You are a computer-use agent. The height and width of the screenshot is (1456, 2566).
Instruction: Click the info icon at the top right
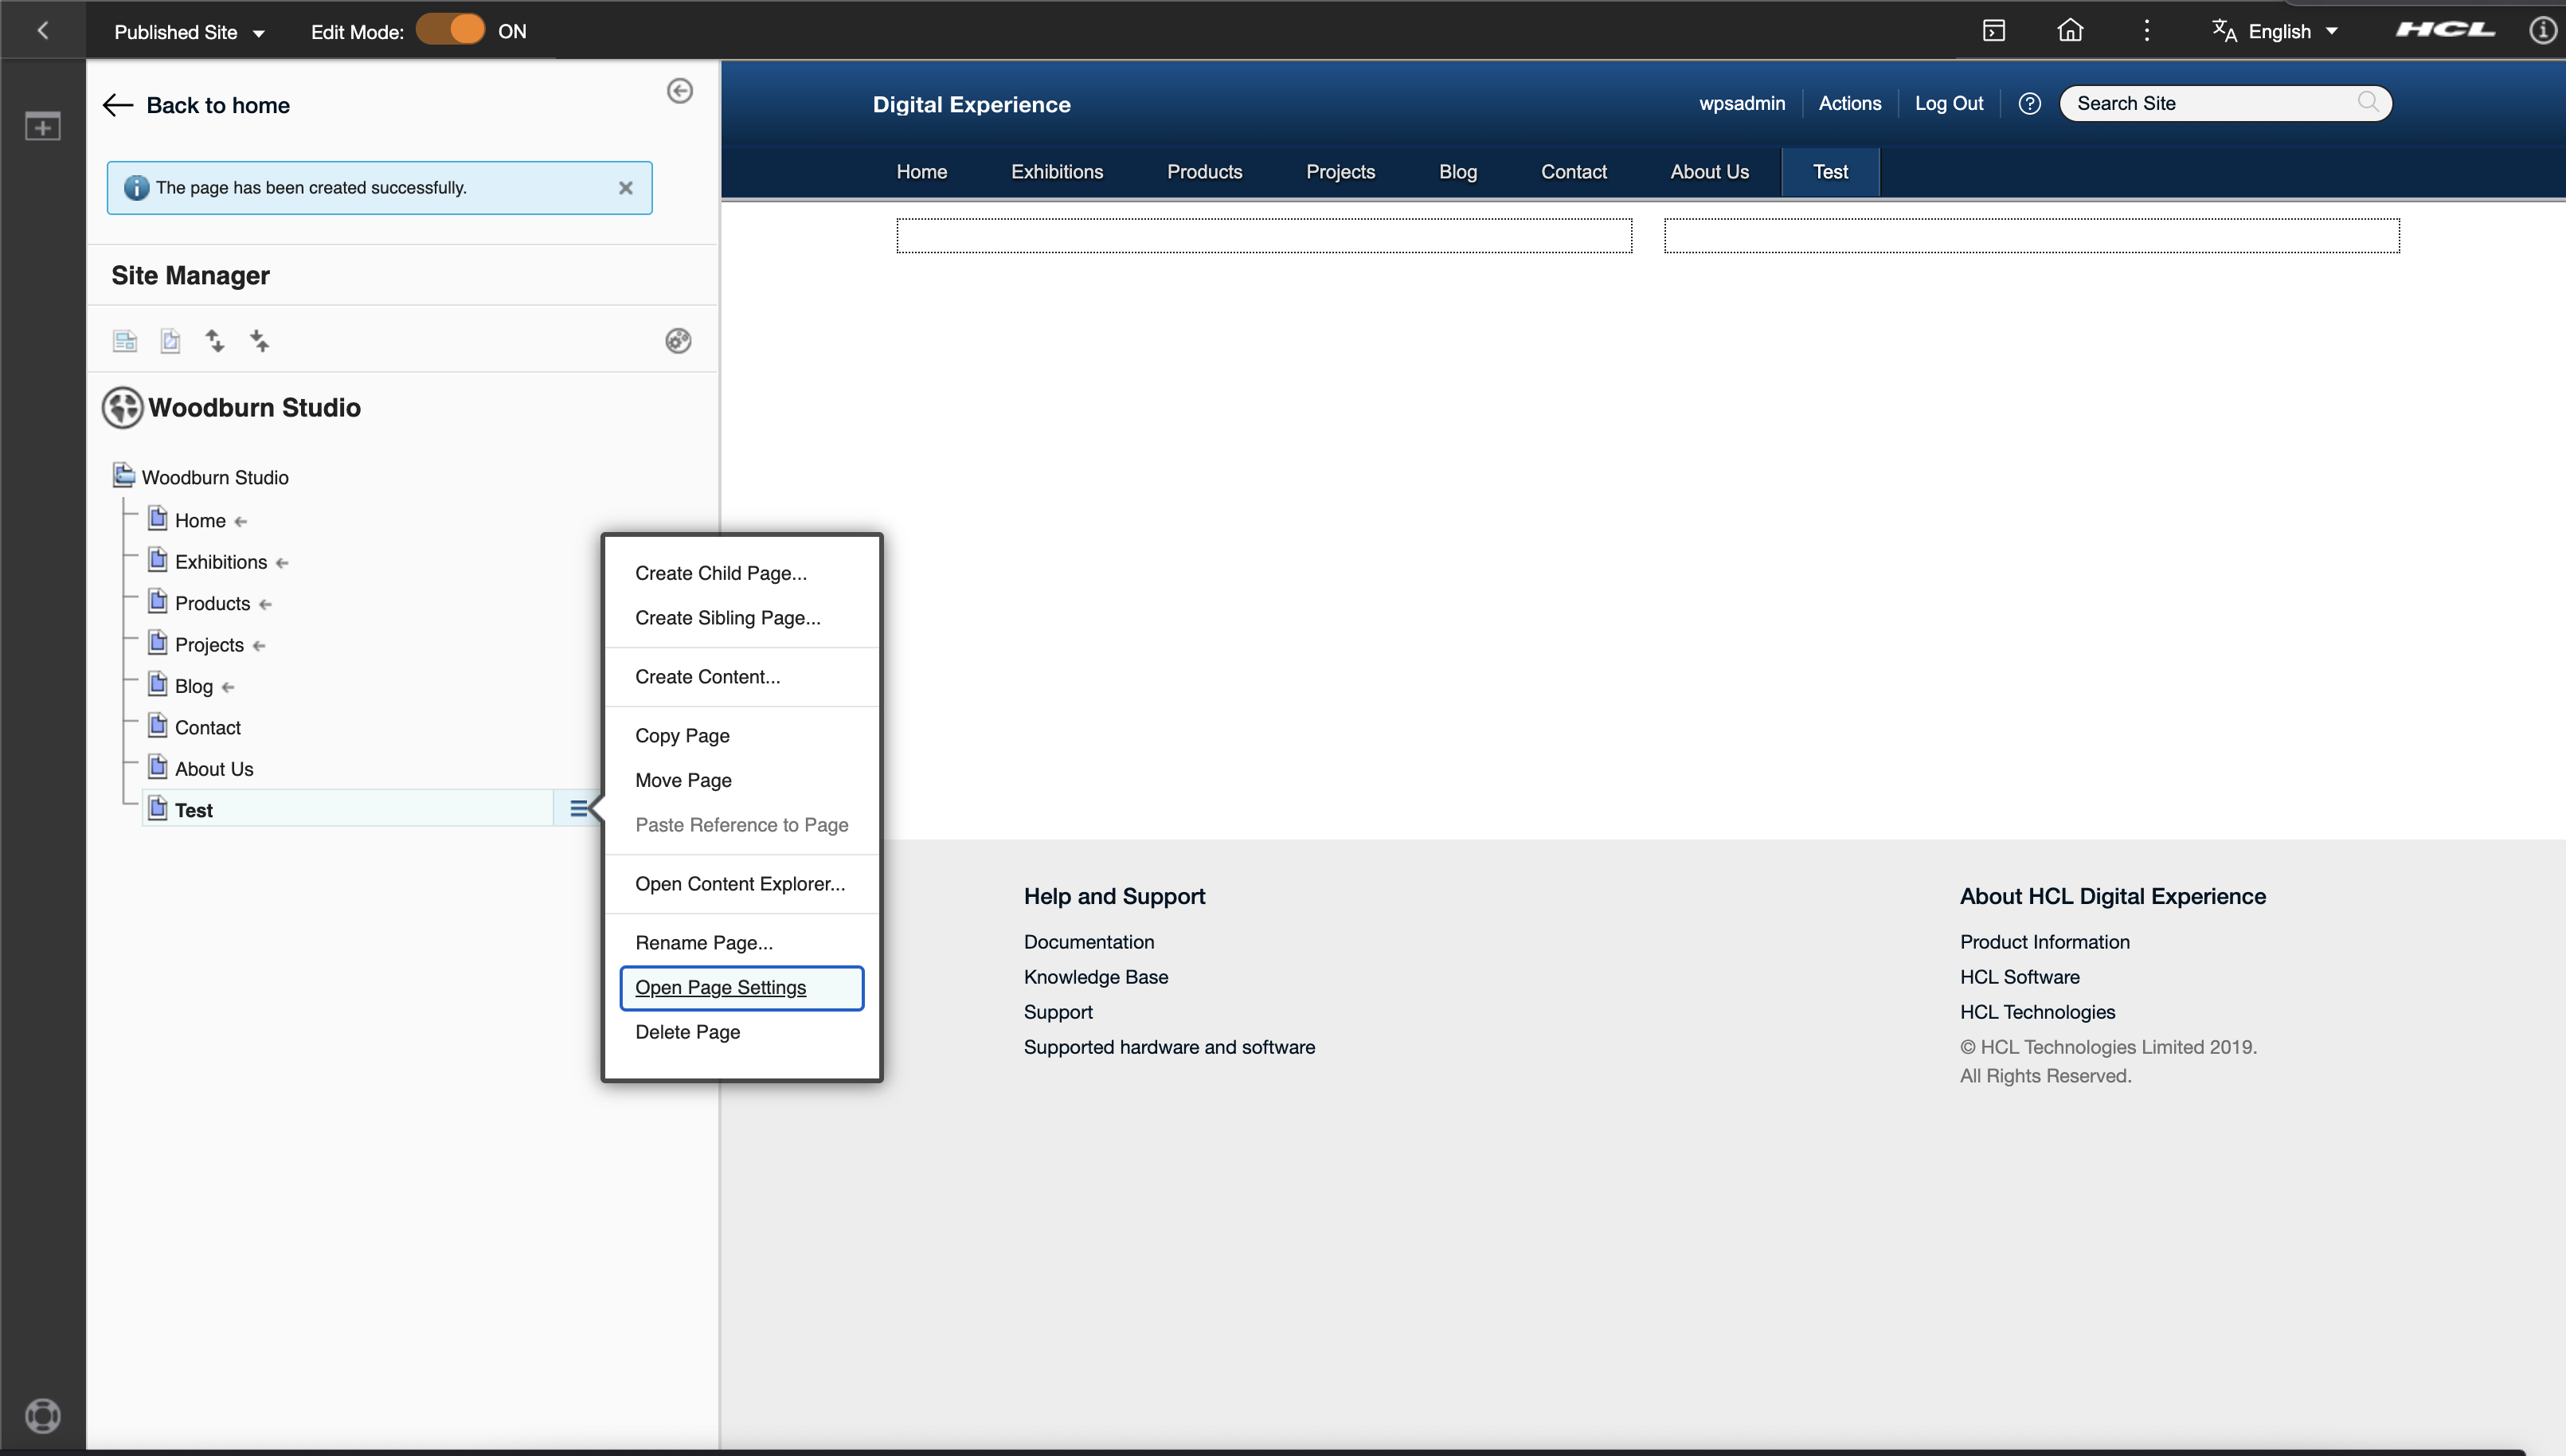2541,29
